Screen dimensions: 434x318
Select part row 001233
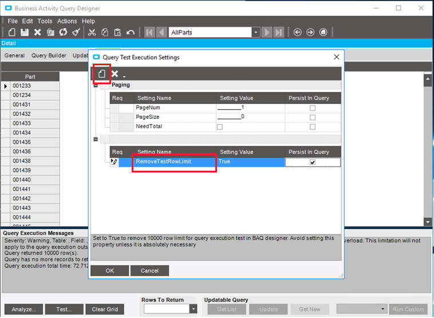pyautogui.click(x=34, y=86)
